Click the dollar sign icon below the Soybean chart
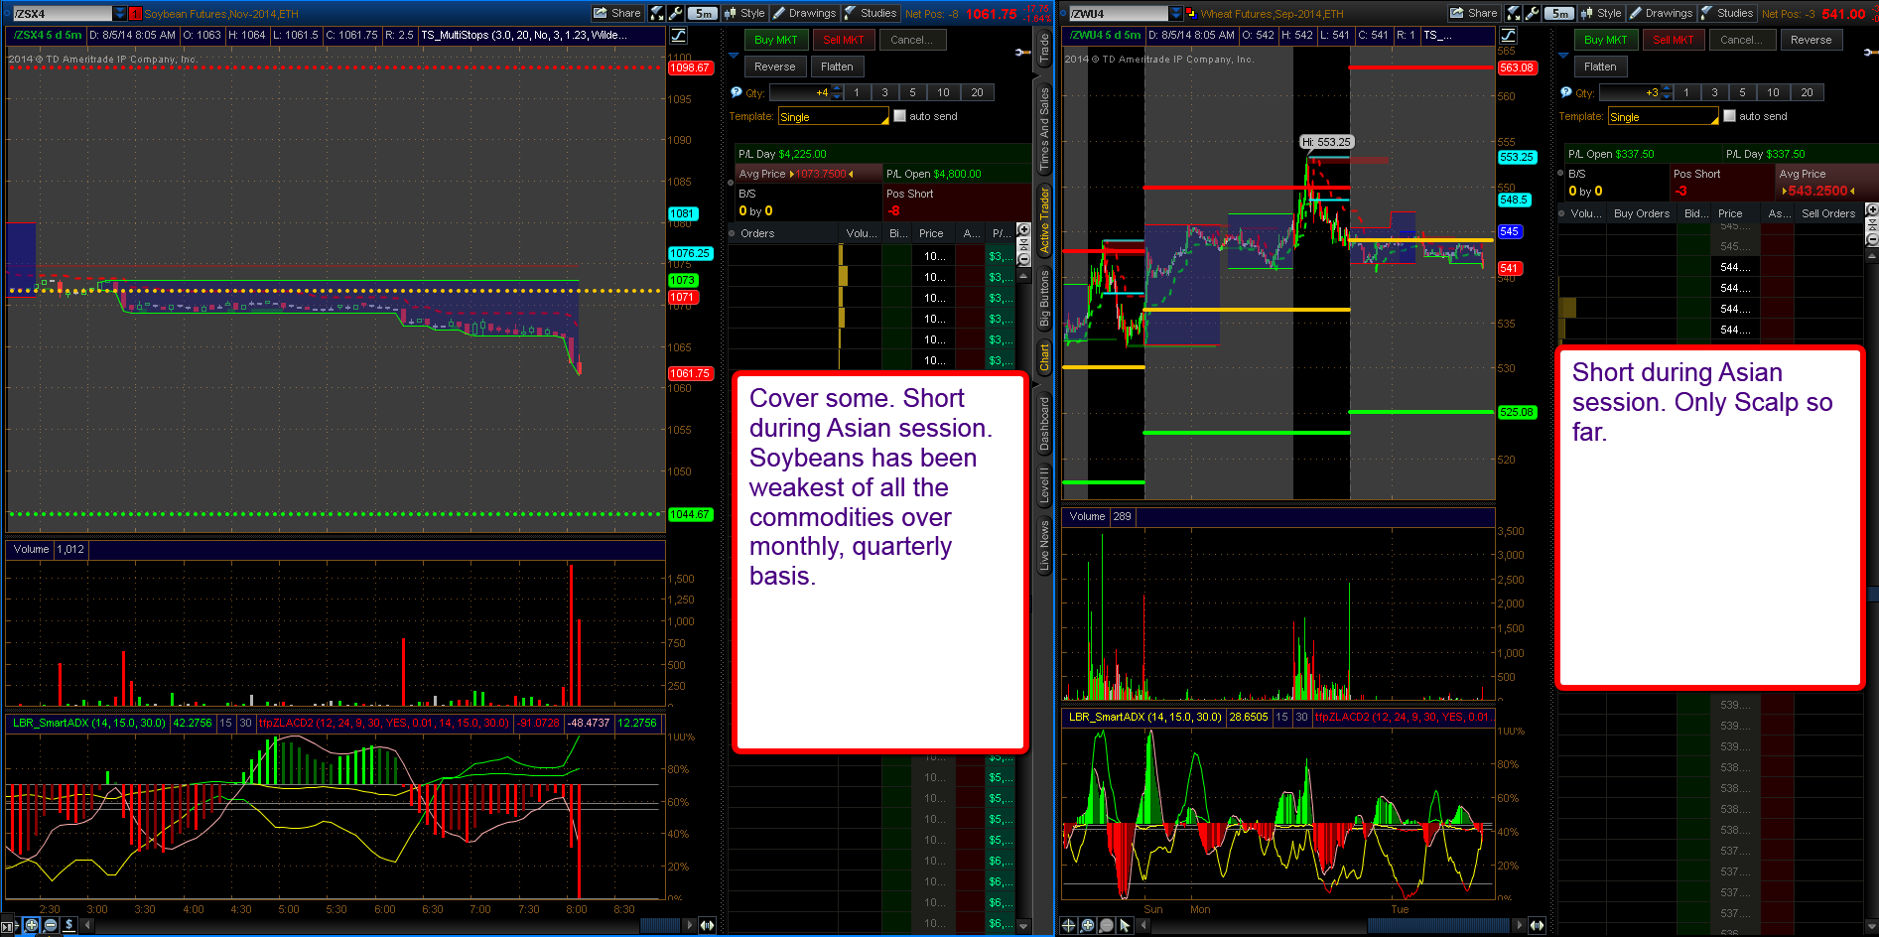The width and height of the screenshot is (1879, 937). click(x=68, y=925)
